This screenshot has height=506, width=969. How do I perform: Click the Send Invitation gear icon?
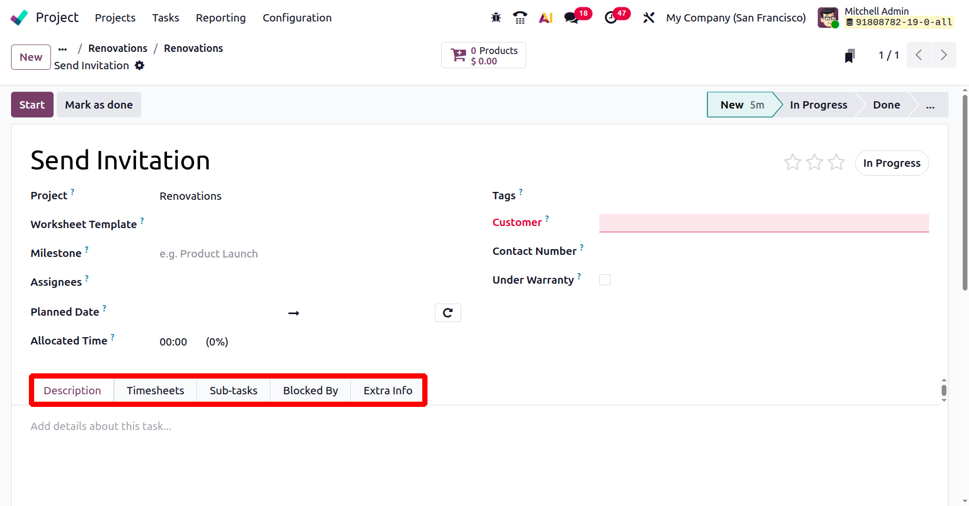tap(139, 66)
